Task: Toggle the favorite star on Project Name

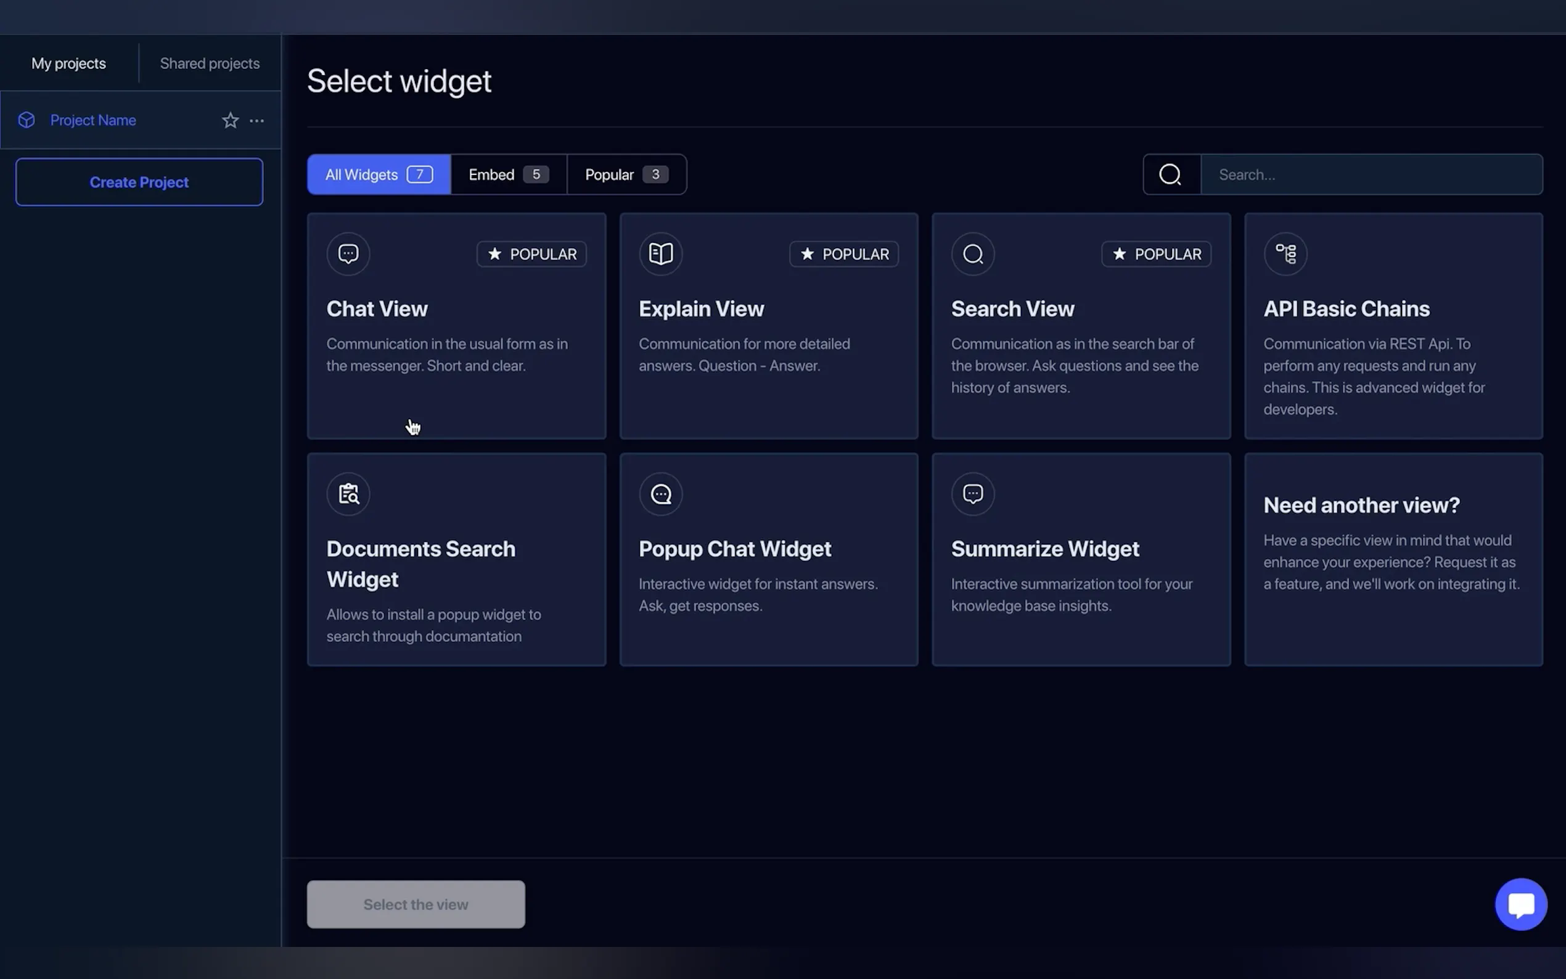Action: coord(231,120)
